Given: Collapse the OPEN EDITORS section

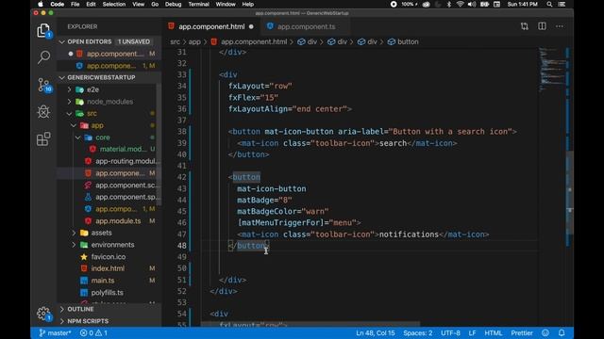Looking at the screenshot, I should pyautogui.click(x=62, y=41).
